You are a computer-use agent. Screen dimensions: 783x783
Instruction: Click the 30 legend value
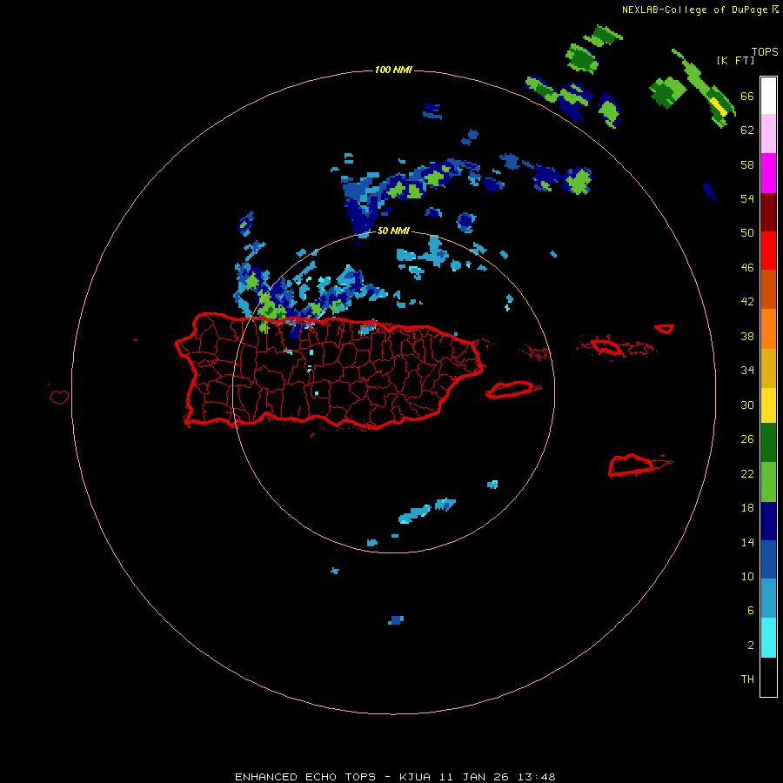[747, 405]
